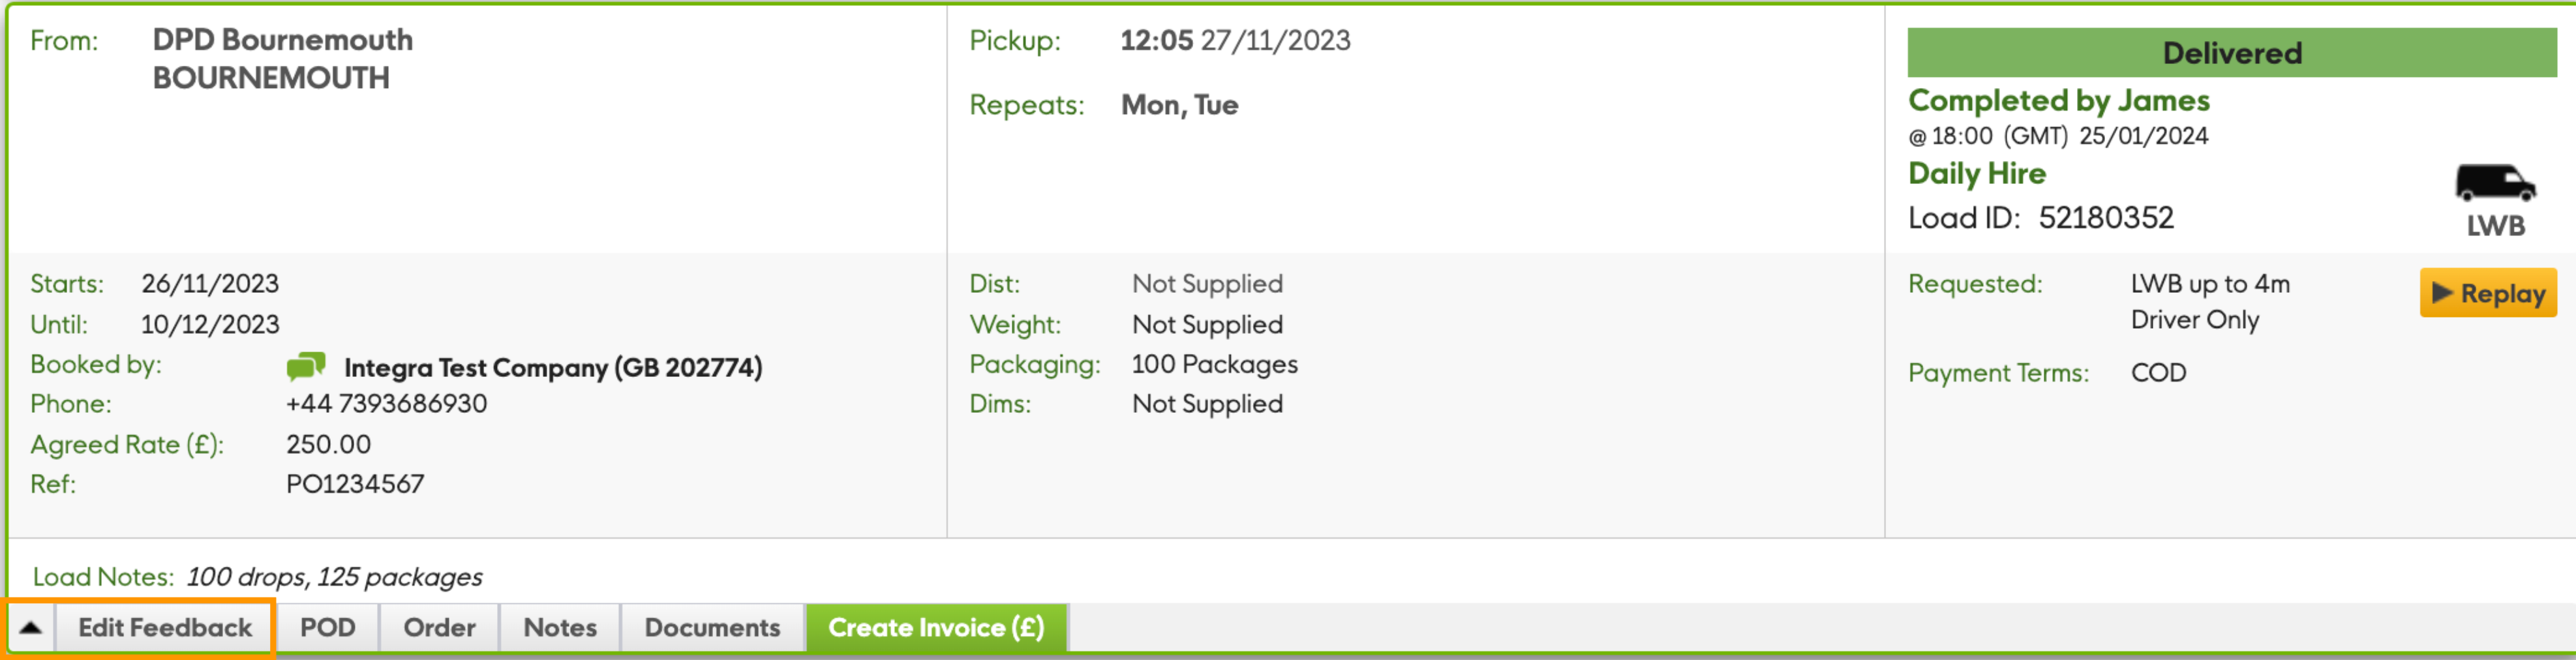This screenshot has width=2576, height=660.
Task: Click the Completed by James text
Action: coord(2058,100)
